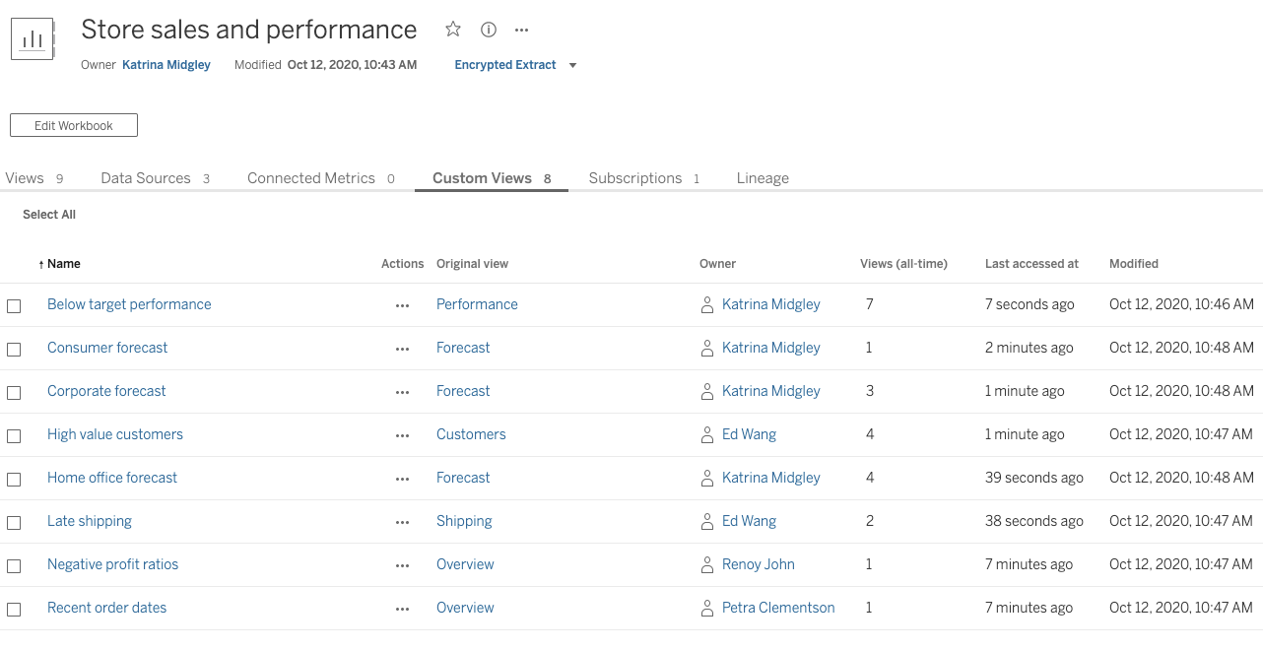Open workbook details info icon
Viewport: 1263px width, 650px height.
pyautogui.click(x=488, y=30)
